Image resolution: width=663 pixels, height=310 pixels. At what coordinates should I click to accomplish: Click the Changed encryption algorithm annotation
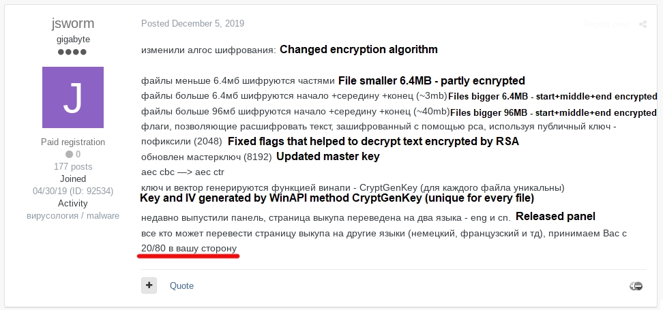tap(359, 50)
